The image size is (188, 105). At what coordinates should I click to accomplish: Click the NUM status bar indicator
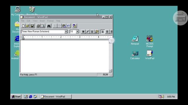point(105,75)
